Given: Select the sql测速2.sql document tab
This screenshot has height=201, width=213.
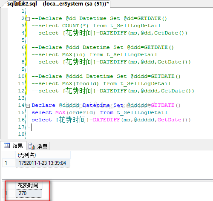Looking at the screenshot, I should (x=58, y=4).
